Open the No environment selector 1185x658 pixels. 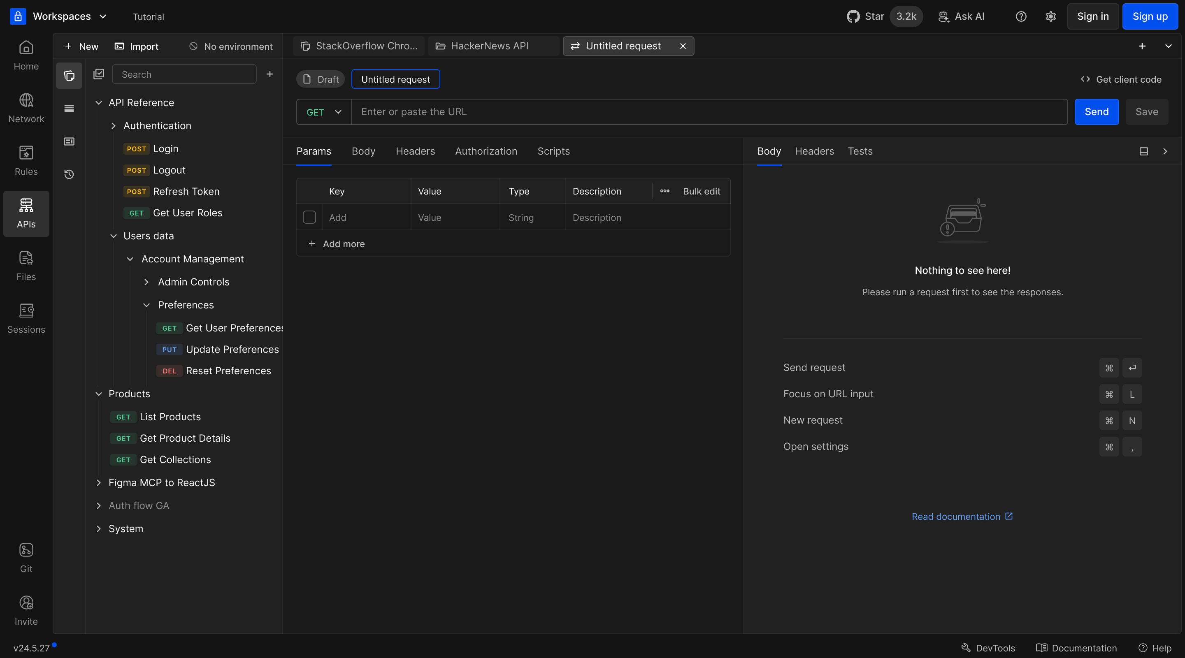[231, 46]
